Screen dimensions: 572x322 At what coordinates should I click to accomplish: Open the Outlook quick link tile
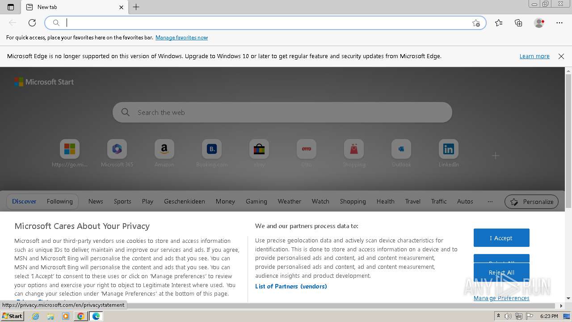[401, 153]
